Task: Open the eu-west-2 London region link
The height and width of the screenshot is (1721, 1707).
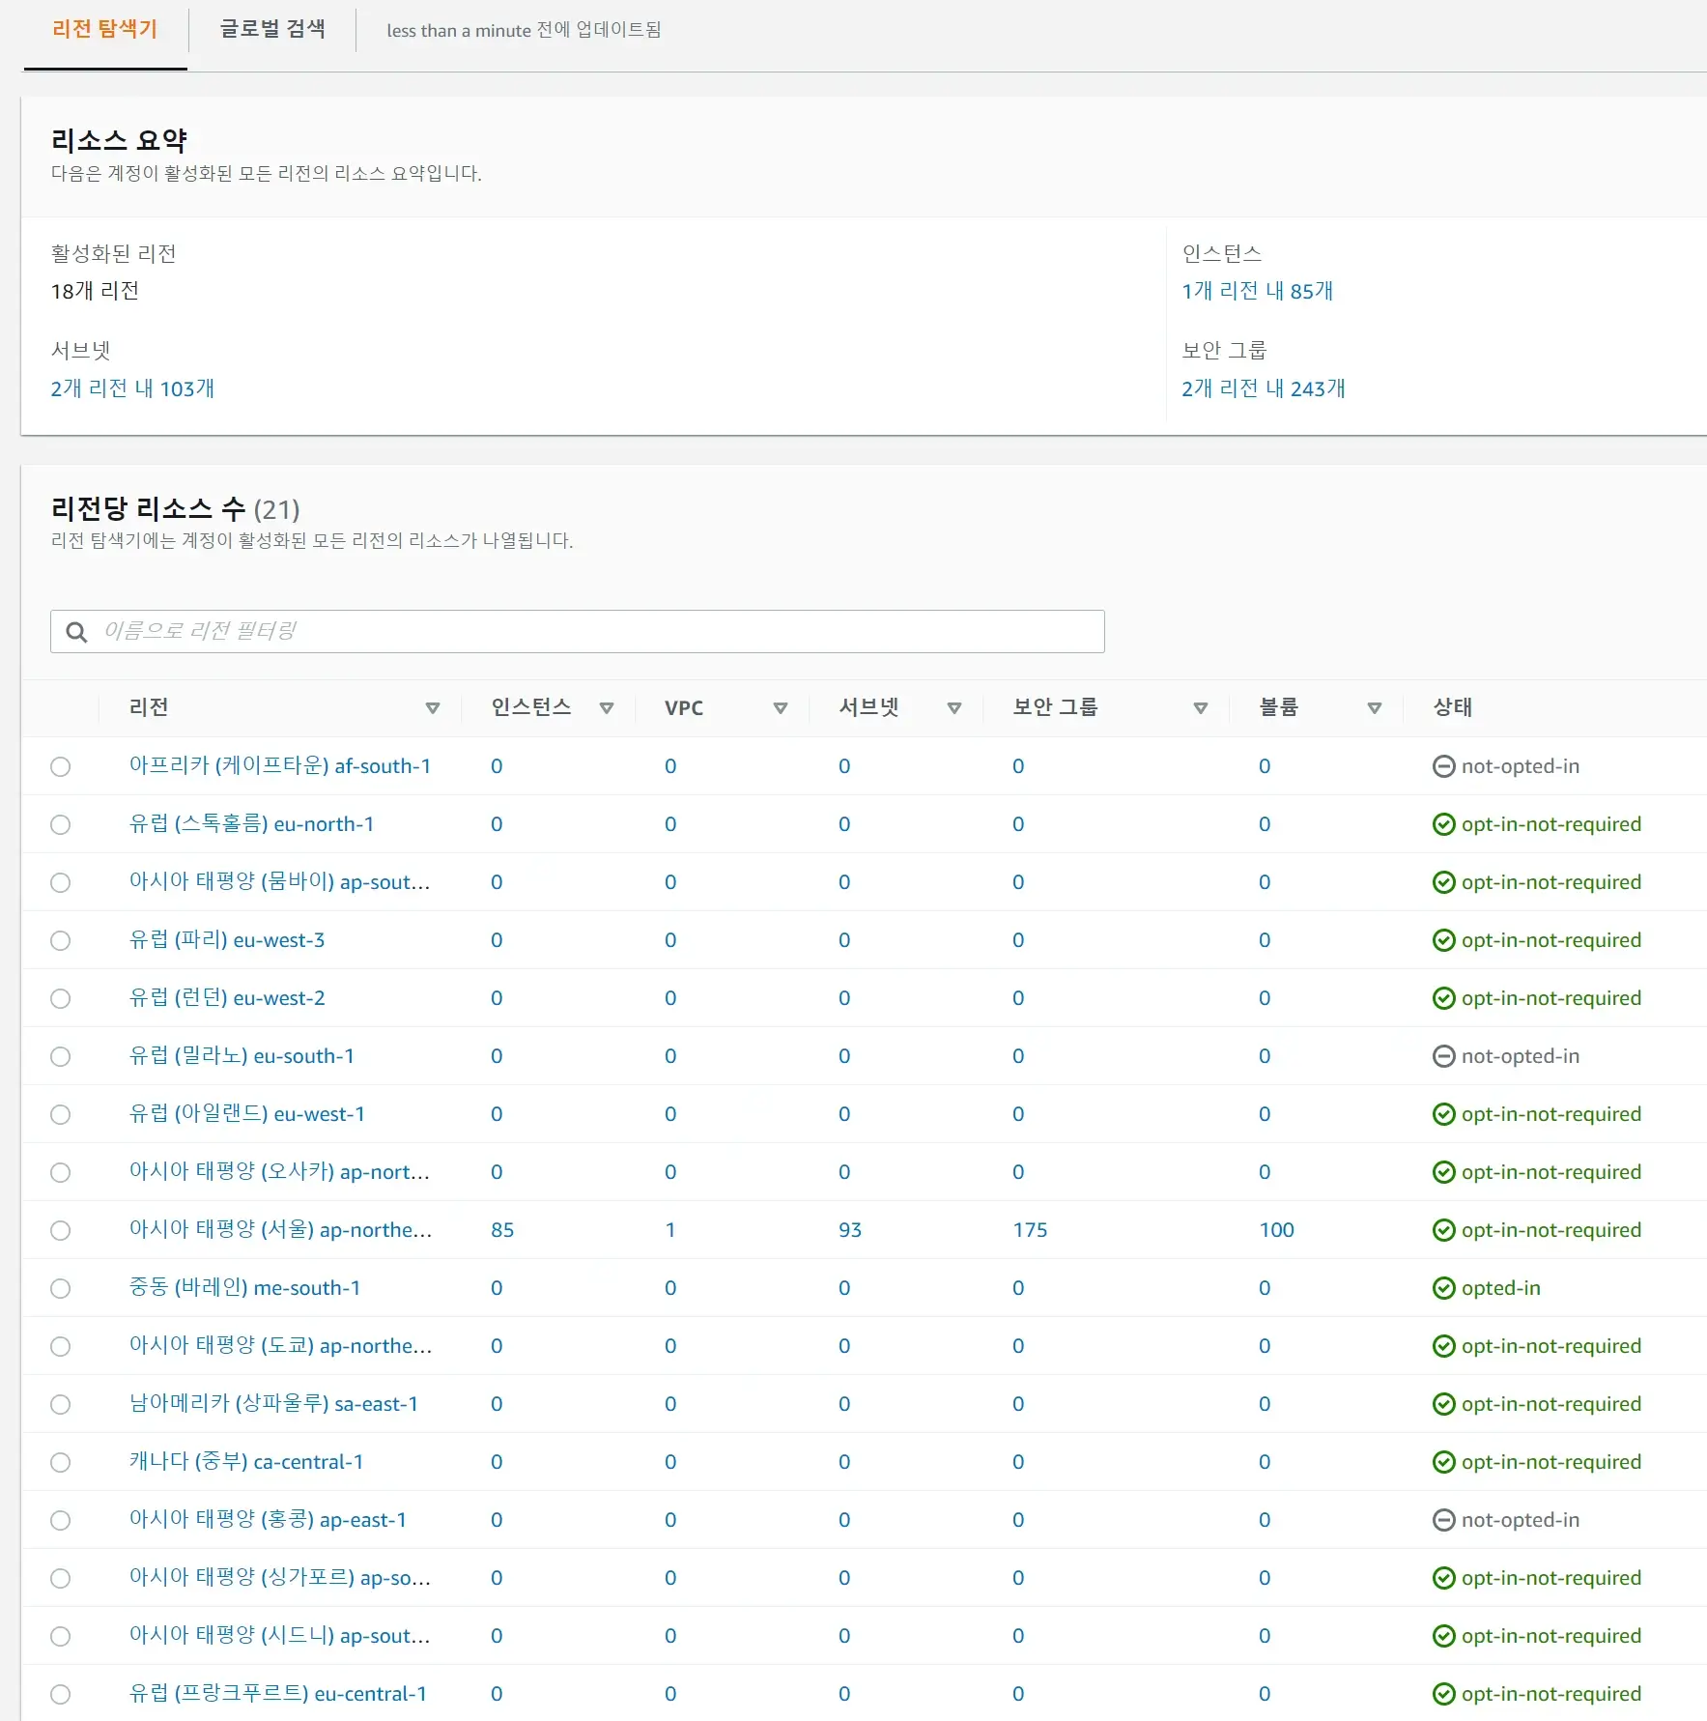Action: (x=227, y=998)
